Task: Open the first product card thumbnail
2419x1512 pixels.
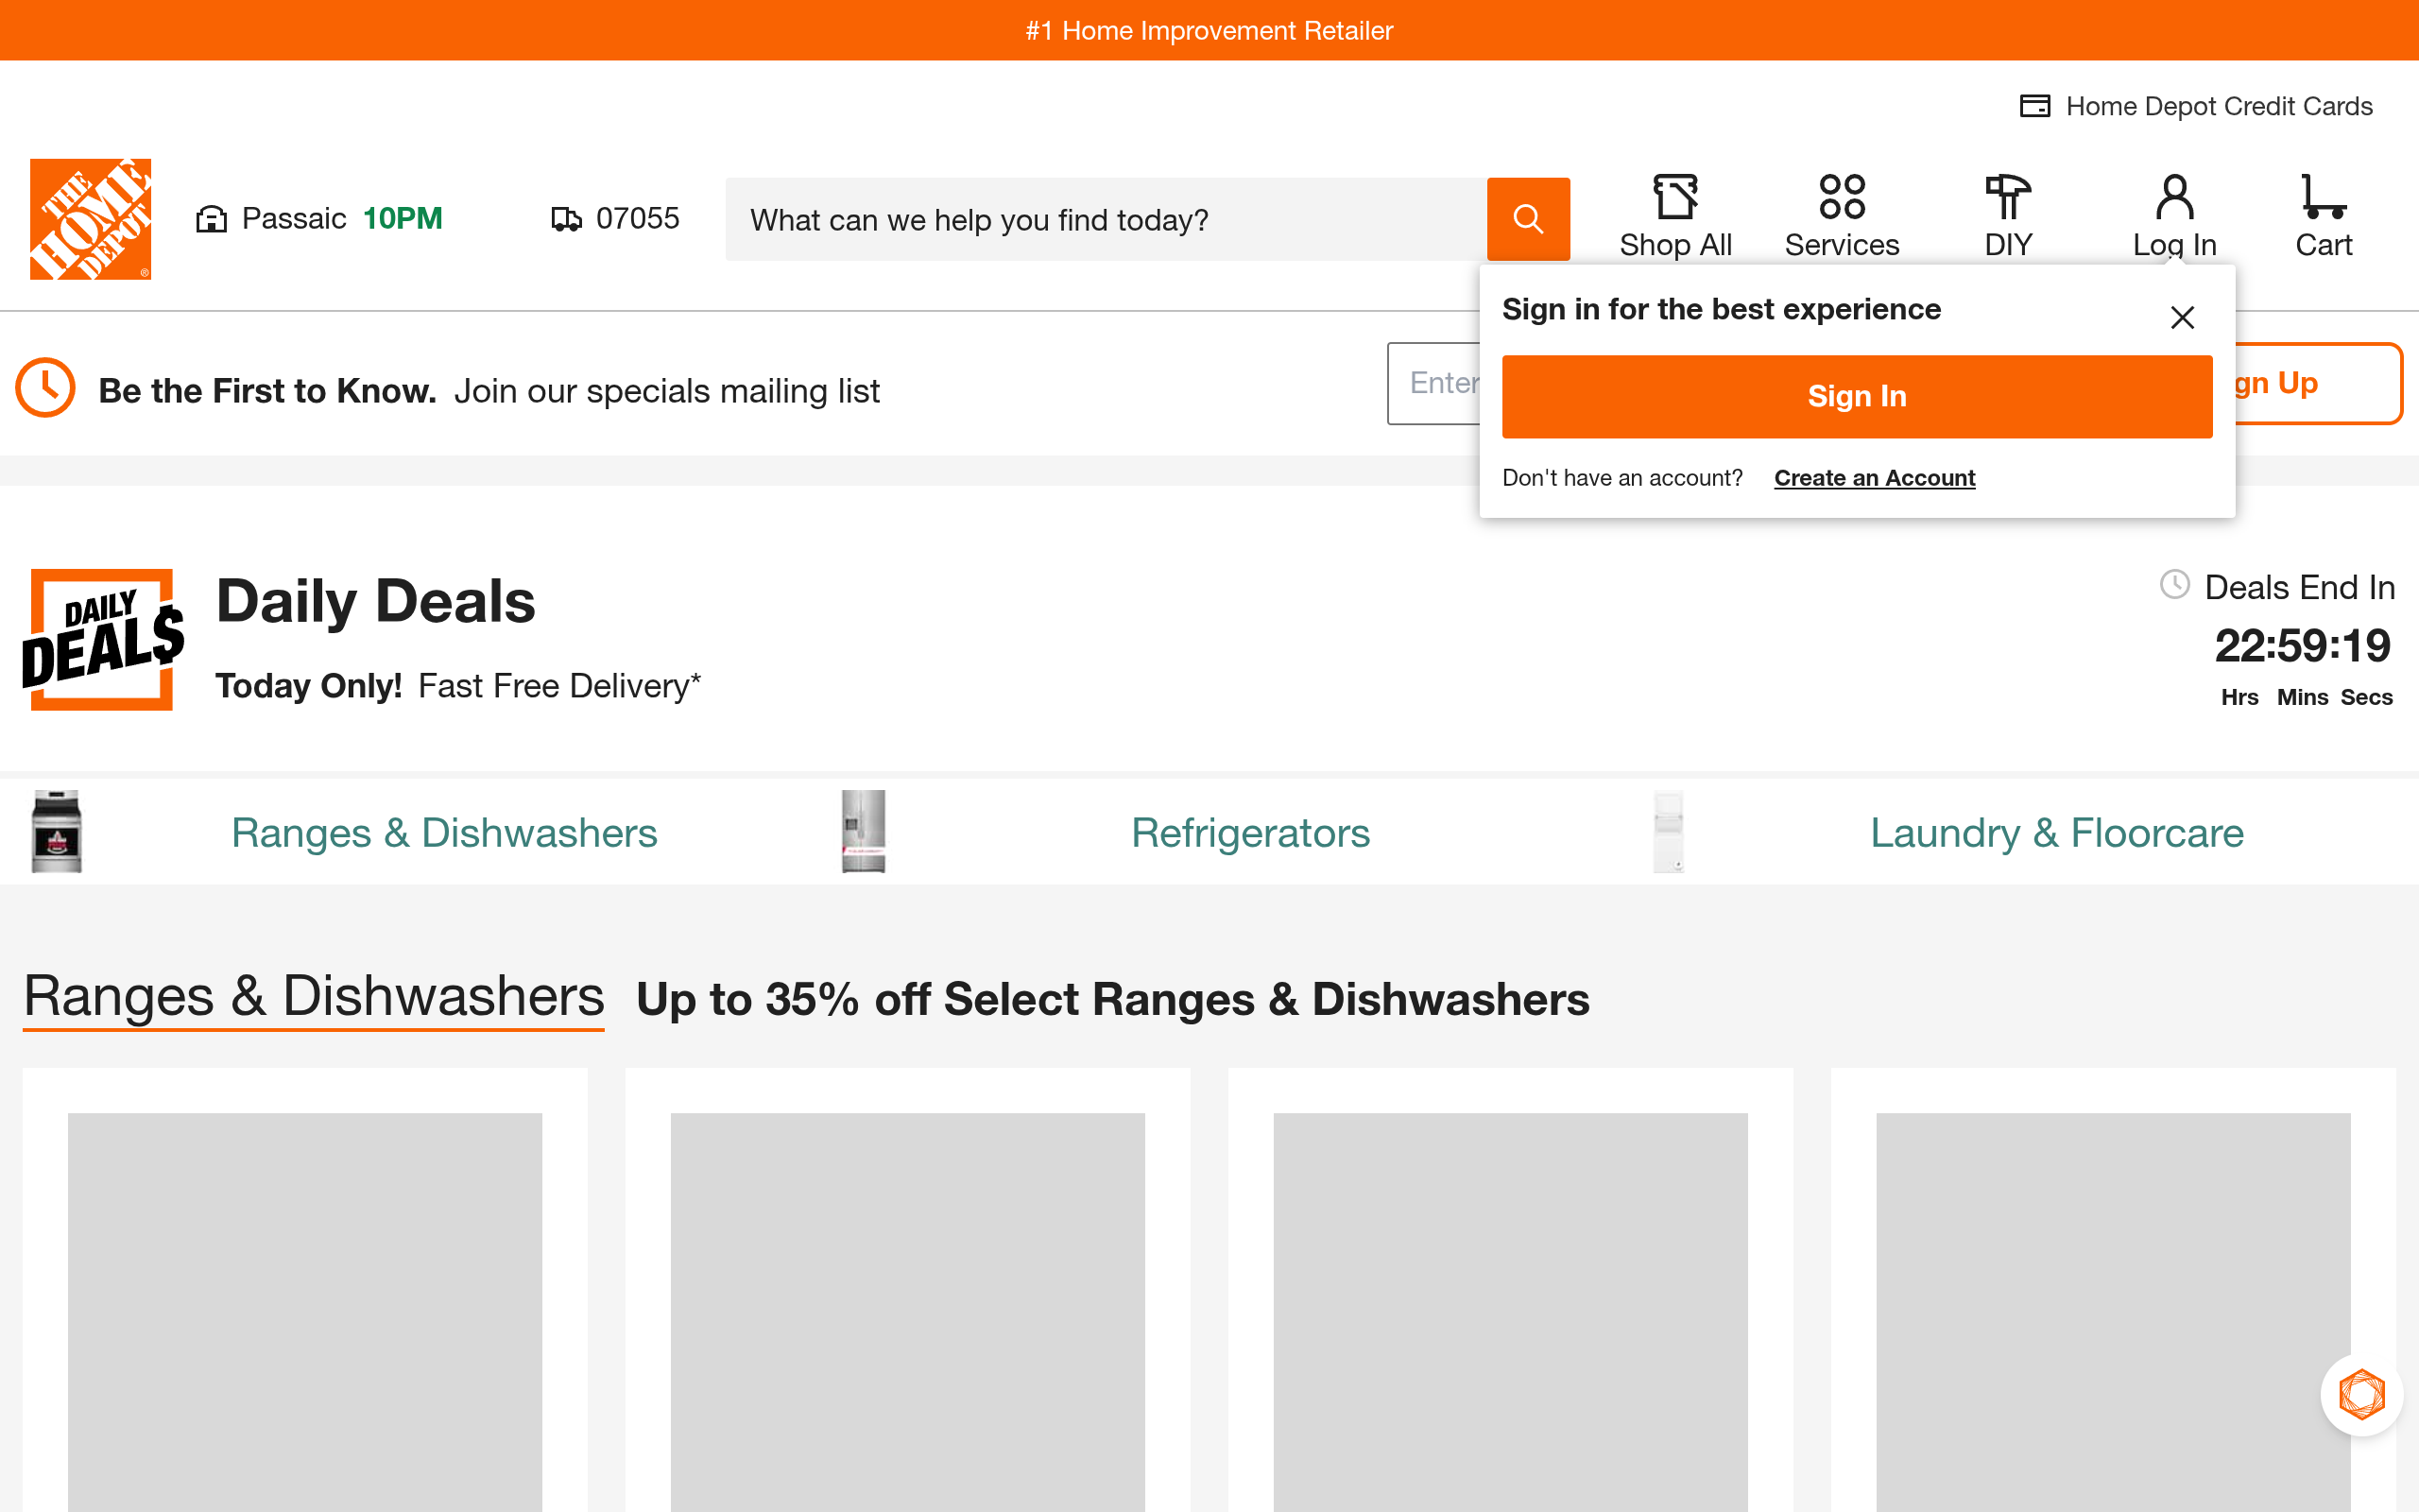Action: 305,1312
